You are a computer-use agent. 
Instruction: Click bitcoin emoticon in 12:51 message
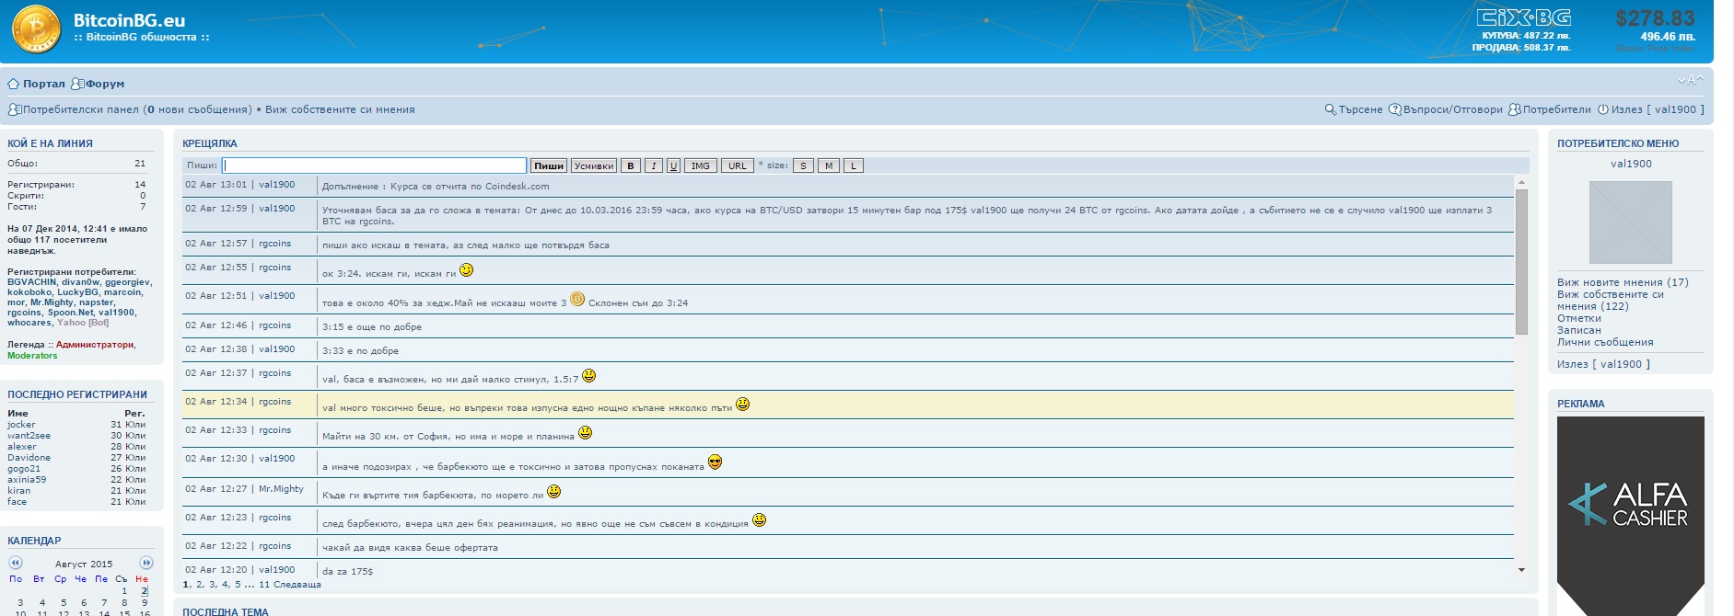coord(577,299)
